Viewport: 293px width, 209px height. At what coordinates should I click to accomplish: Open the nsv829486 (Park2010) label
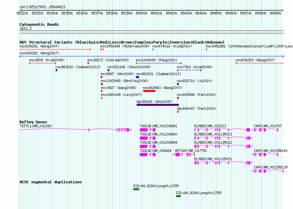[197, 95]
